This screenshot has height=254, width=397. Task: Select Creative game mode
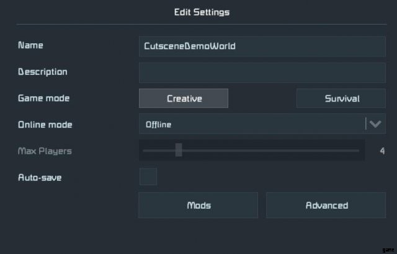pos(184,99)
